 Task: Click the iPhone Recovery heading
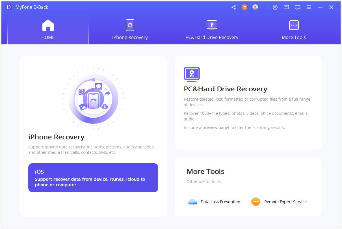(x=56, y=137)
